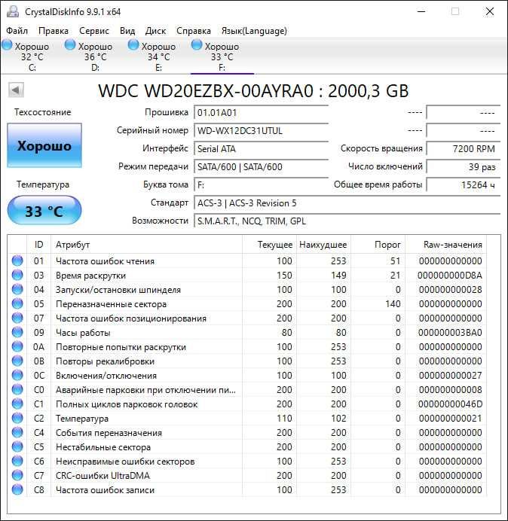Click status orb for CRC-ошибки UltraDMA
Image resolution: width=508 pixels, height=521 pixels.
[x=17, y=475]
